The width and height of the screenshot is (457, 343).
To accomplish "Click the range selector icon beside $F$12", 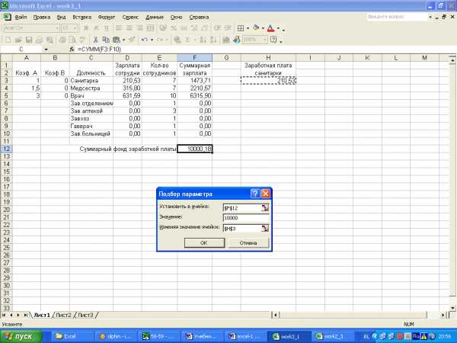I will click(265, 207).
